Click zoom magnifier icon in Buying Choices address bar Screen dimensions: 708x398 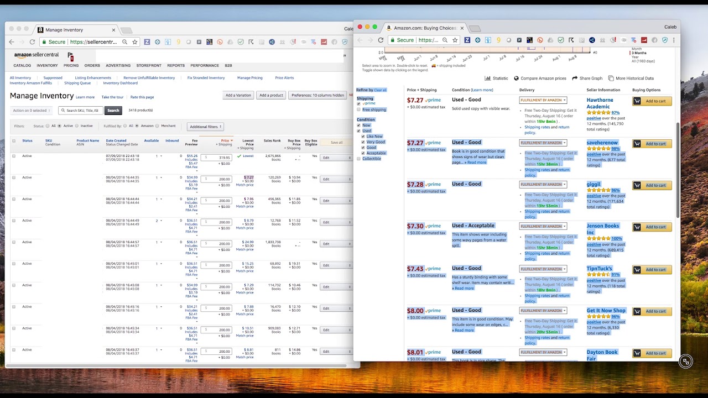coord(445,40)
